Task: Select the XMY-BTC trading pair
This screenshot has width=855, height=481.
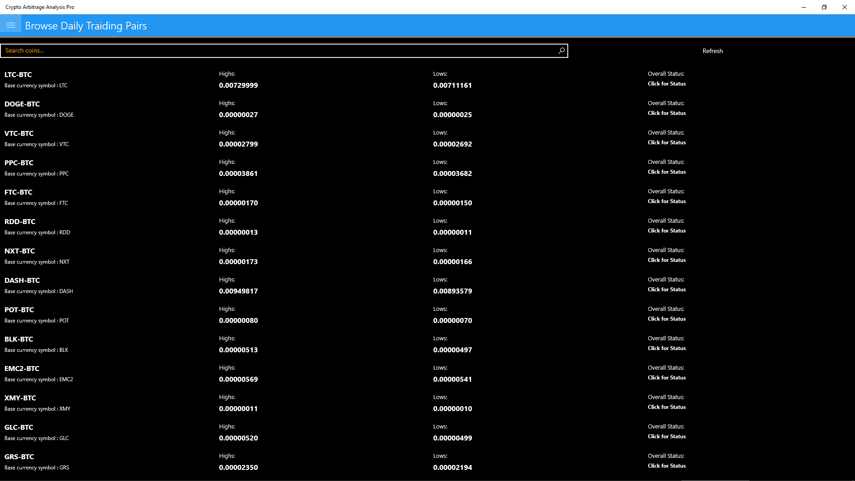Action: (20, 398)
